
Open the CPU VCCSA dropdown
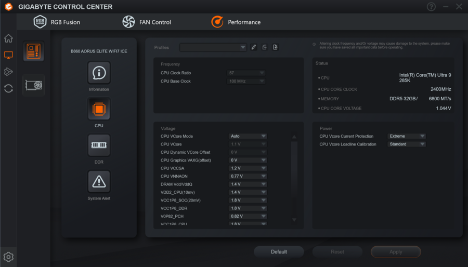(248, 168)
